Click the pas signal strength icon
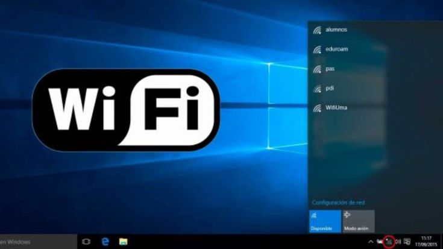Image resolution: width=443 pixels, height=249 pixels. click(317, 69)
